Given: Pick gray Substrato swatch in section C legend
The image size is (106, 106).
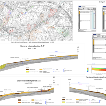Looking at the screenshot, I should pos(77,102).
